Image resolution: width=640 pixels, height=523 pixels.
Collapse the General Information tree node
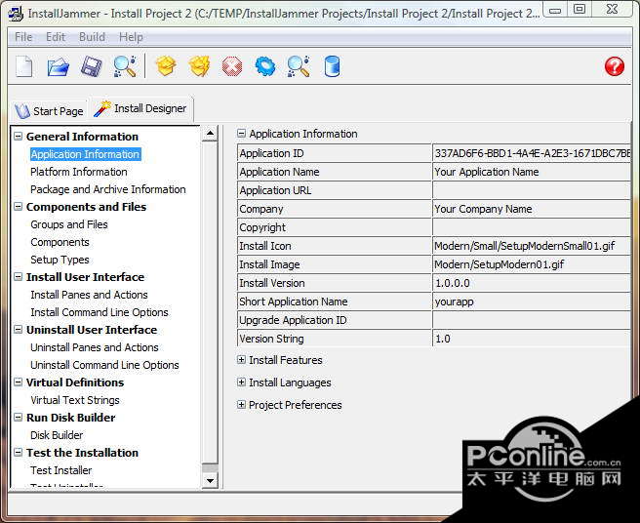click(18, 137)
